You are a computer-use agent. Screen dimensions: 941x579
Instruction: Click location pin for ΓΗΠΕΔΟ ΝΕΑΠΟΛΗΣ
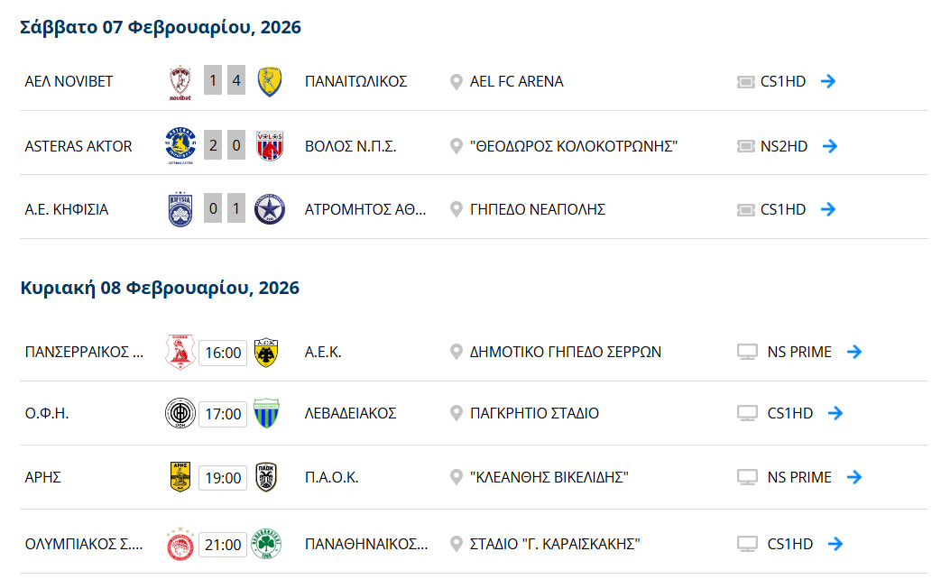pos(457,209)
